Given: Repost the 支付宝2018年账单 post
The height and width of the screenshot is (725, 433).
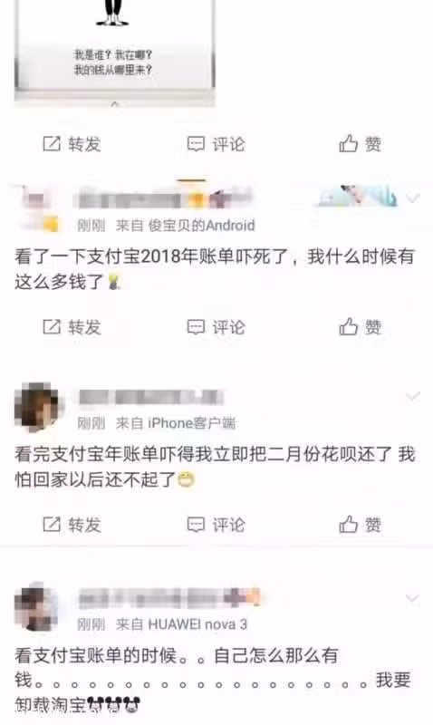Looking at the screenshot, I should coord(72,327).
